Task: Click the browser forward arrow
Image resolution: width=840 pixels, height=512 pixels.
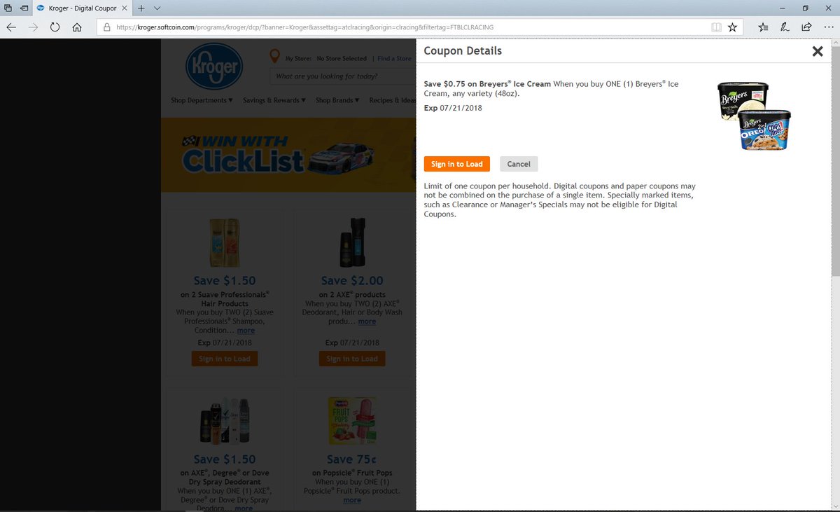Action: 33,27
